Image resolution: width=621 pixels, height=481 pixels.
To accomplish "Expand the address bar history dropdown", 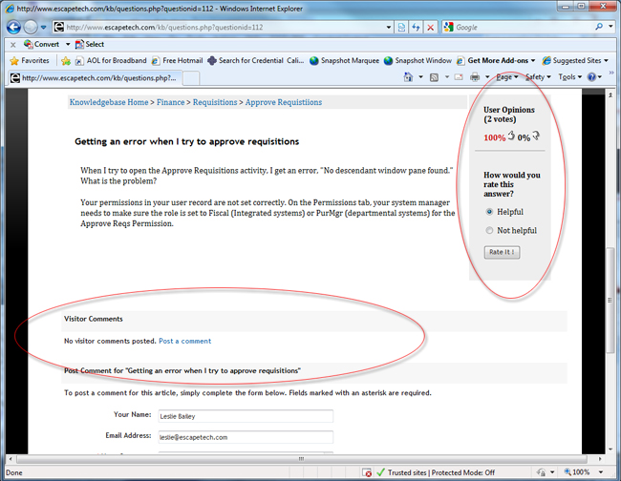I will 389,28.
